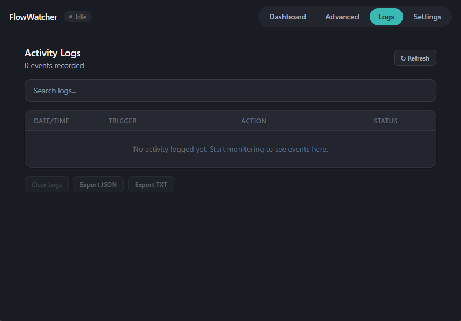Export logs as TXT
This screenshot has height=321, width=461.
(151, 184)
